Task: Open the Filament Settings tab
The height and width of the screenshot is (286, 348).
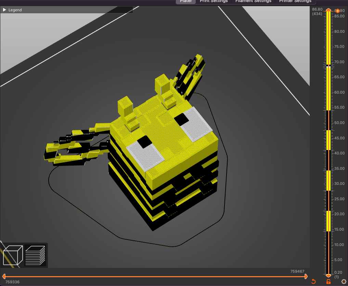Action: tap(253, 1)
